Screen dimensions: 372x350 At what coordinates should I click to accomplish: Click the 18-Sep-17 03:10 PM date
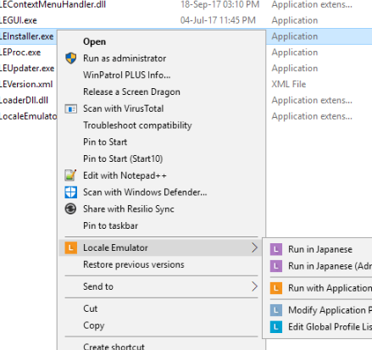(219, 4)
